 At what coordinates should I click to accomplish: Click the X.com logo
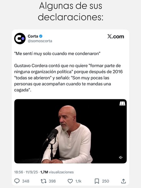tap(116, 36)
